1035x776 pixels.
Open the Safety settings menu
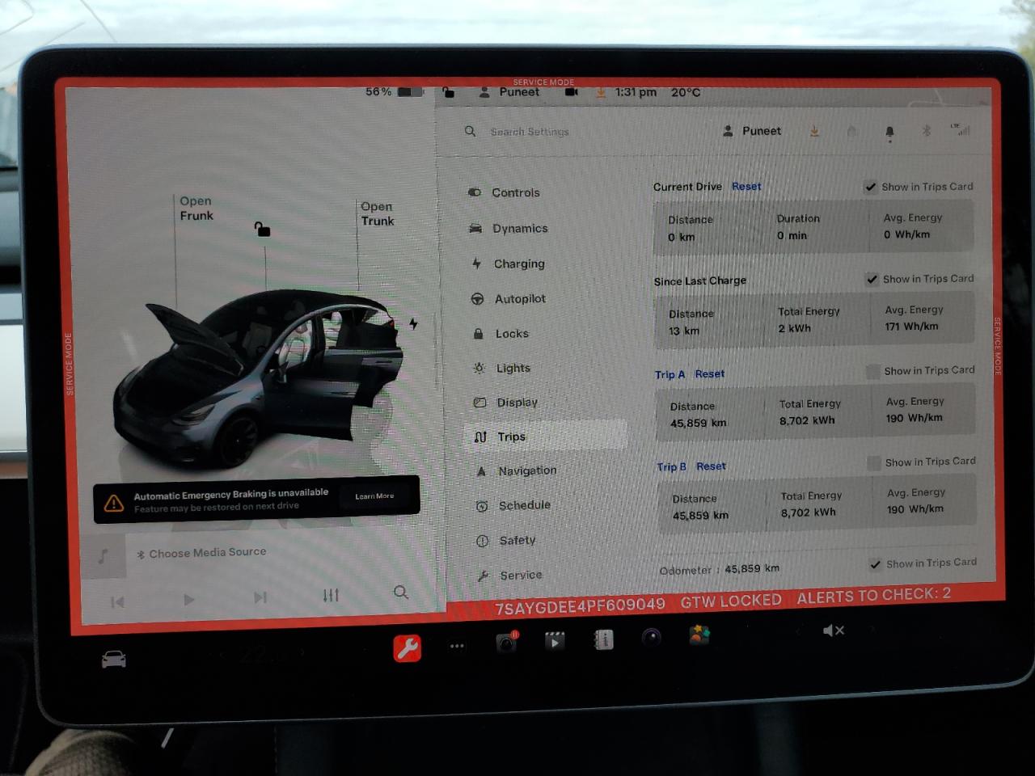point(506,540)
